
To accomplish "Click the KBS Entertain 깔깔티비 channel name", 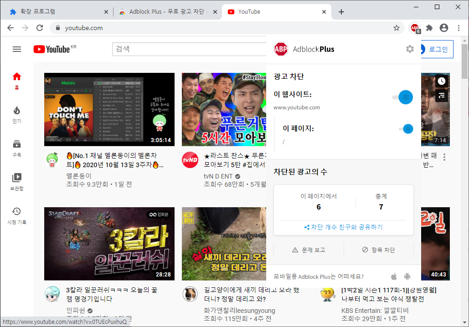I will coord(375,311).
